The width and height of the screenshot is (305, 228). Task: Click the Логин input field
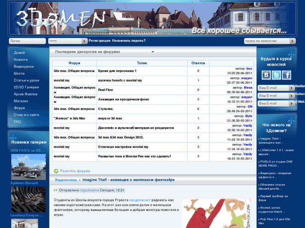point(27,41)
